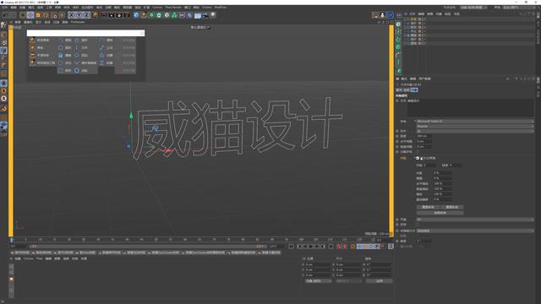Open the Object (Rel) coordinate dropdown

tap(318, 281)
